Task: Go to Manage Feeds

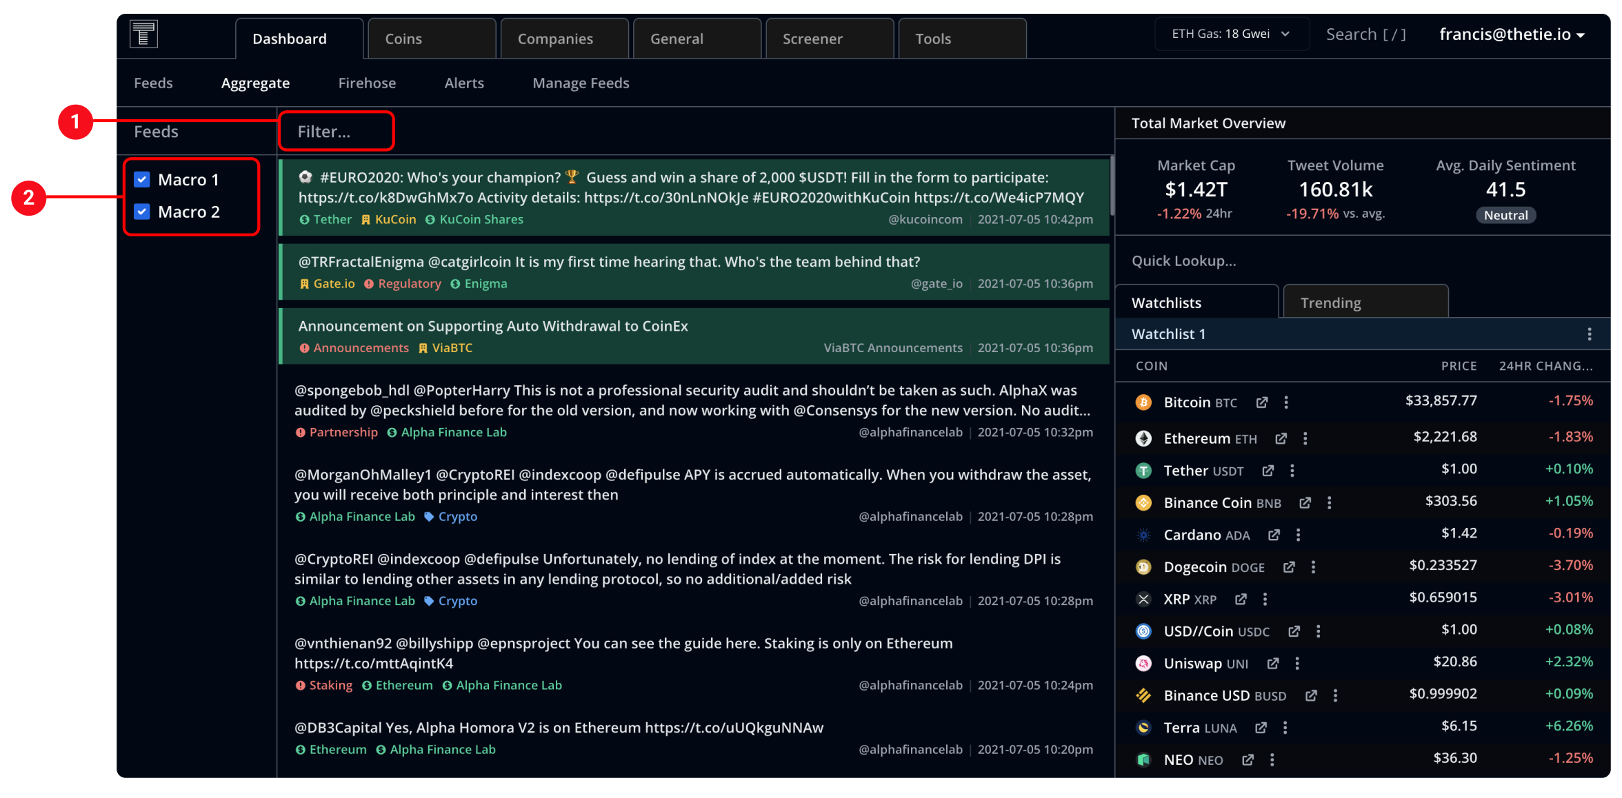Action: [581, 83]
